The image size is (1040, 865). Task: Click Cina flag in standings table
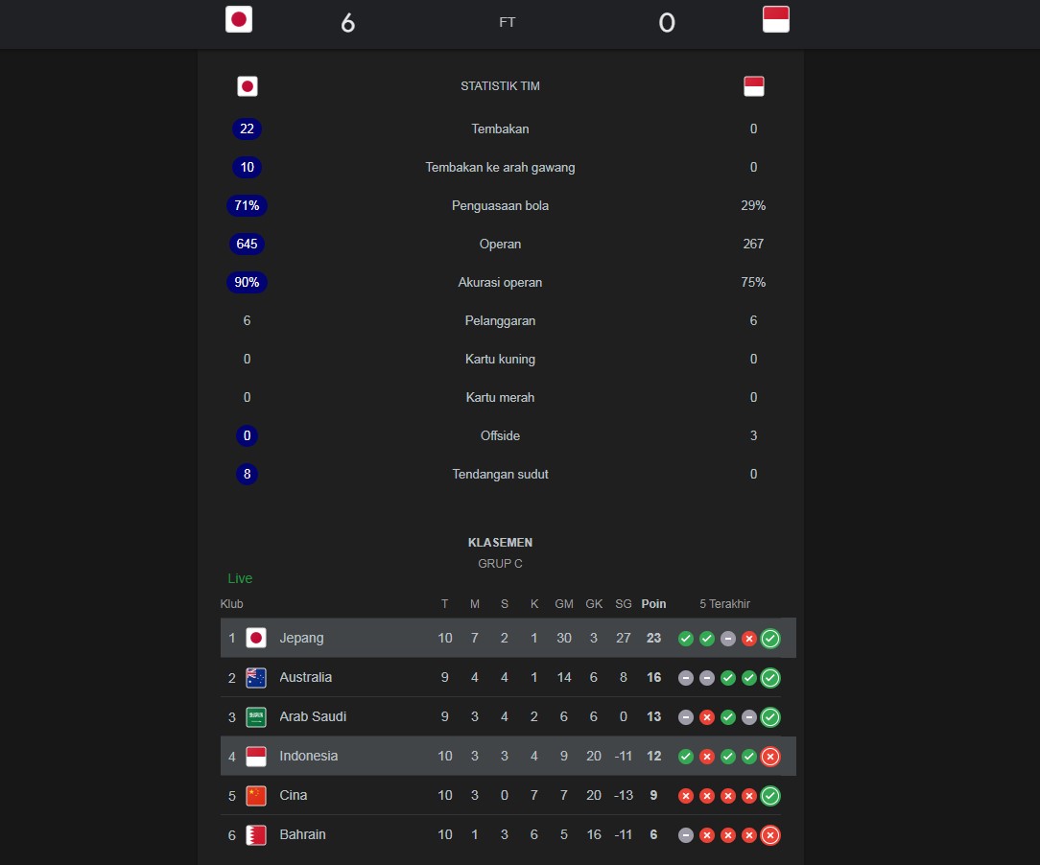[256, 795]
